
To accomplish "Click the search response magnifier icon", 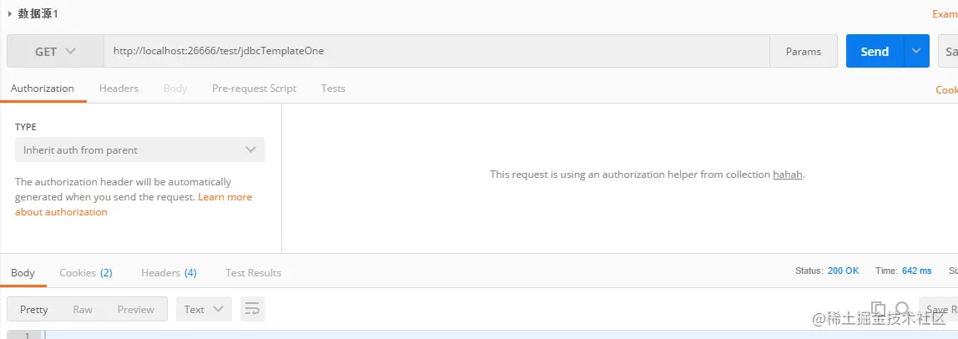I will (903, 309).
